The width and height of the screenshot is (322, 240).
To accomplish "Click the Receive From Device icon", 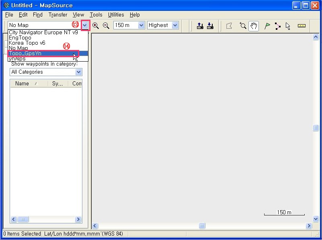I will (x=210, y=26).
